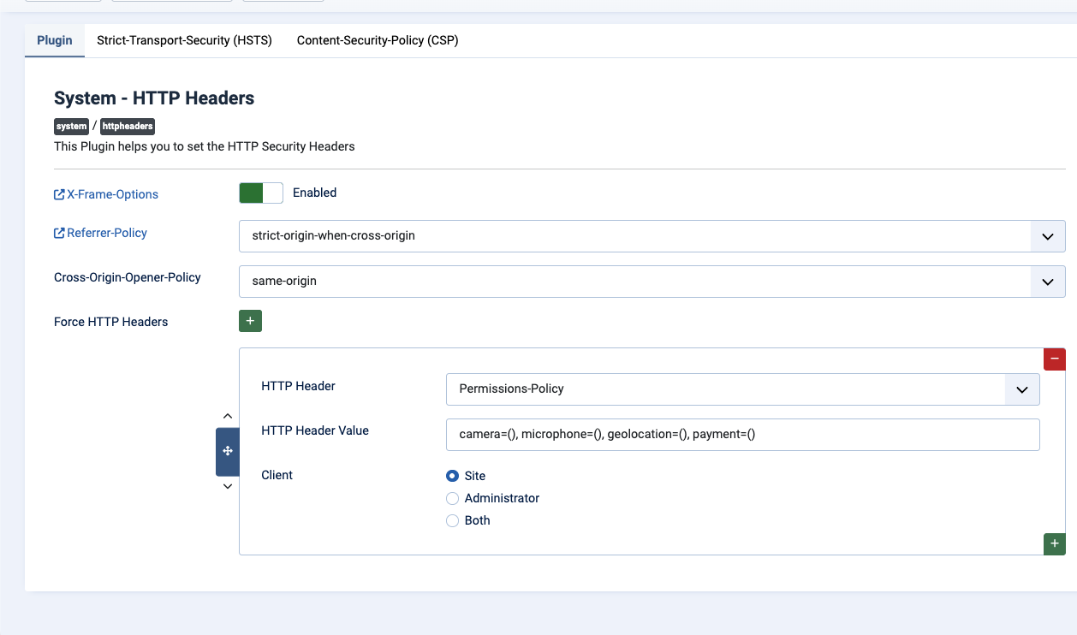The width and height of the screenshot is (1077, 635).
Task: Choose the Both client radio option
Action: (x=453, y=520)
